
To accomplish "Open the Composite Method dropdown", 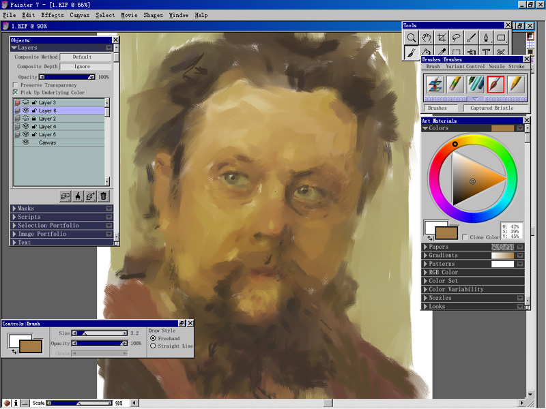I will pyautogui.click(x=86, y=57).
